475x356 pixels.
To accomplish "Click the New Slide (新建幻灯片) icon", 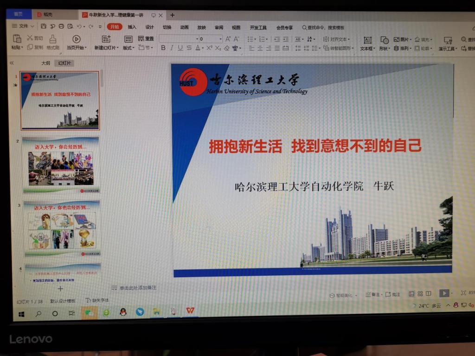I will [106, 39].
